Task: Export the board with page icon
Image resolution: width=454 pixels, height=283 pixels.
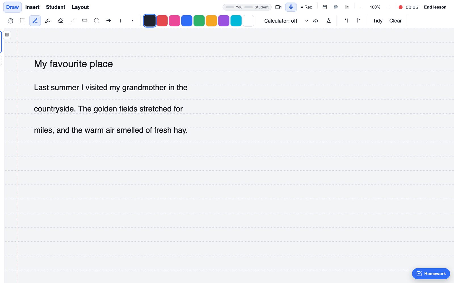Action: pos(347,7)
